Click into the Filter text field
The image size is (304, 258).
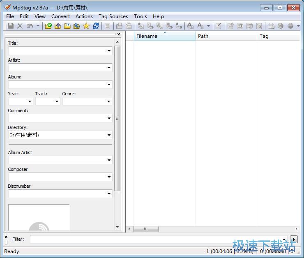156,239
